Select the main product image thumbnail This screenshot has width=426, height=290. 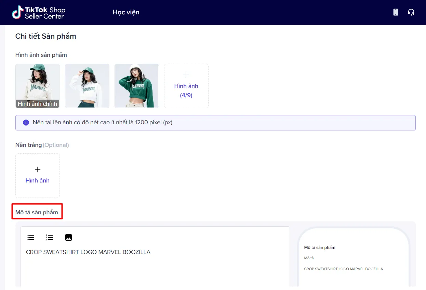38,86
